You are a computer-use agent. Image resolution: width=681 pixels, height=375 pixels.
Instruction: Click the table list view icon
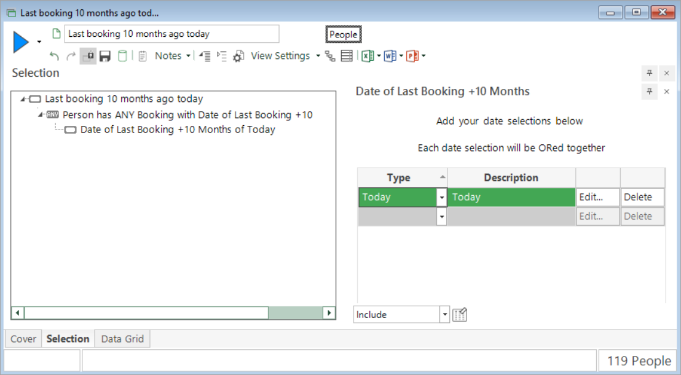(x=347, y=56)
